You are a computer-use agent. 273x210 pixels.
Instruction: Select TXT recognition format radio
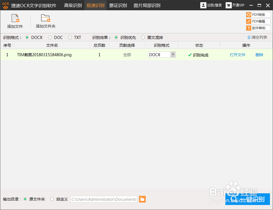pos(70,38)
